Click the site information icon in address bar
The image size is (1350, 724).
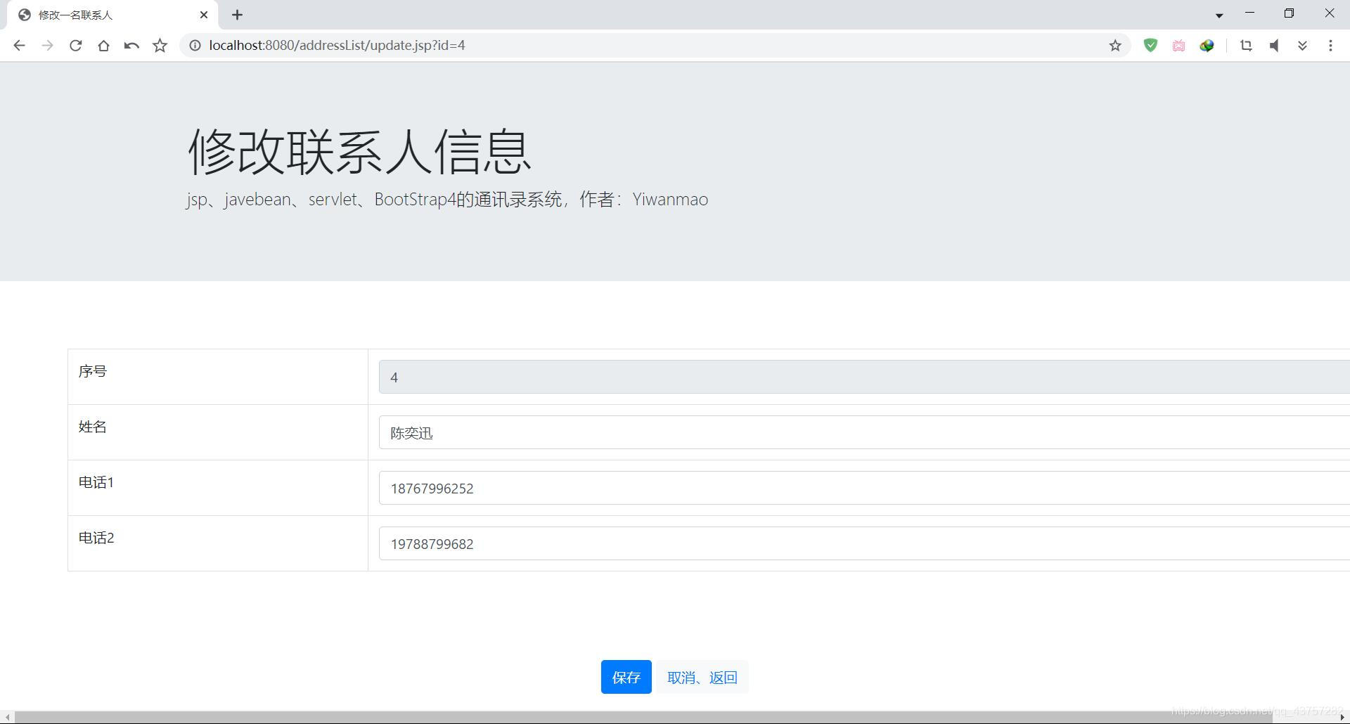(x=194, y=45)
